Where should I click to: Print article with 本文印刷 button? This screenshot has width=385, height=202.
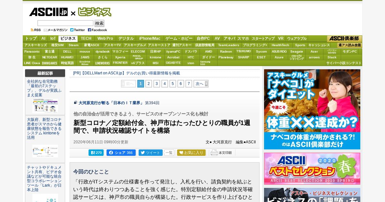point(221,153)
